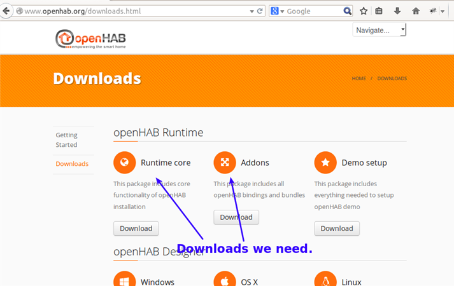Open the URL history dropdown arrow

coord(252,11)
